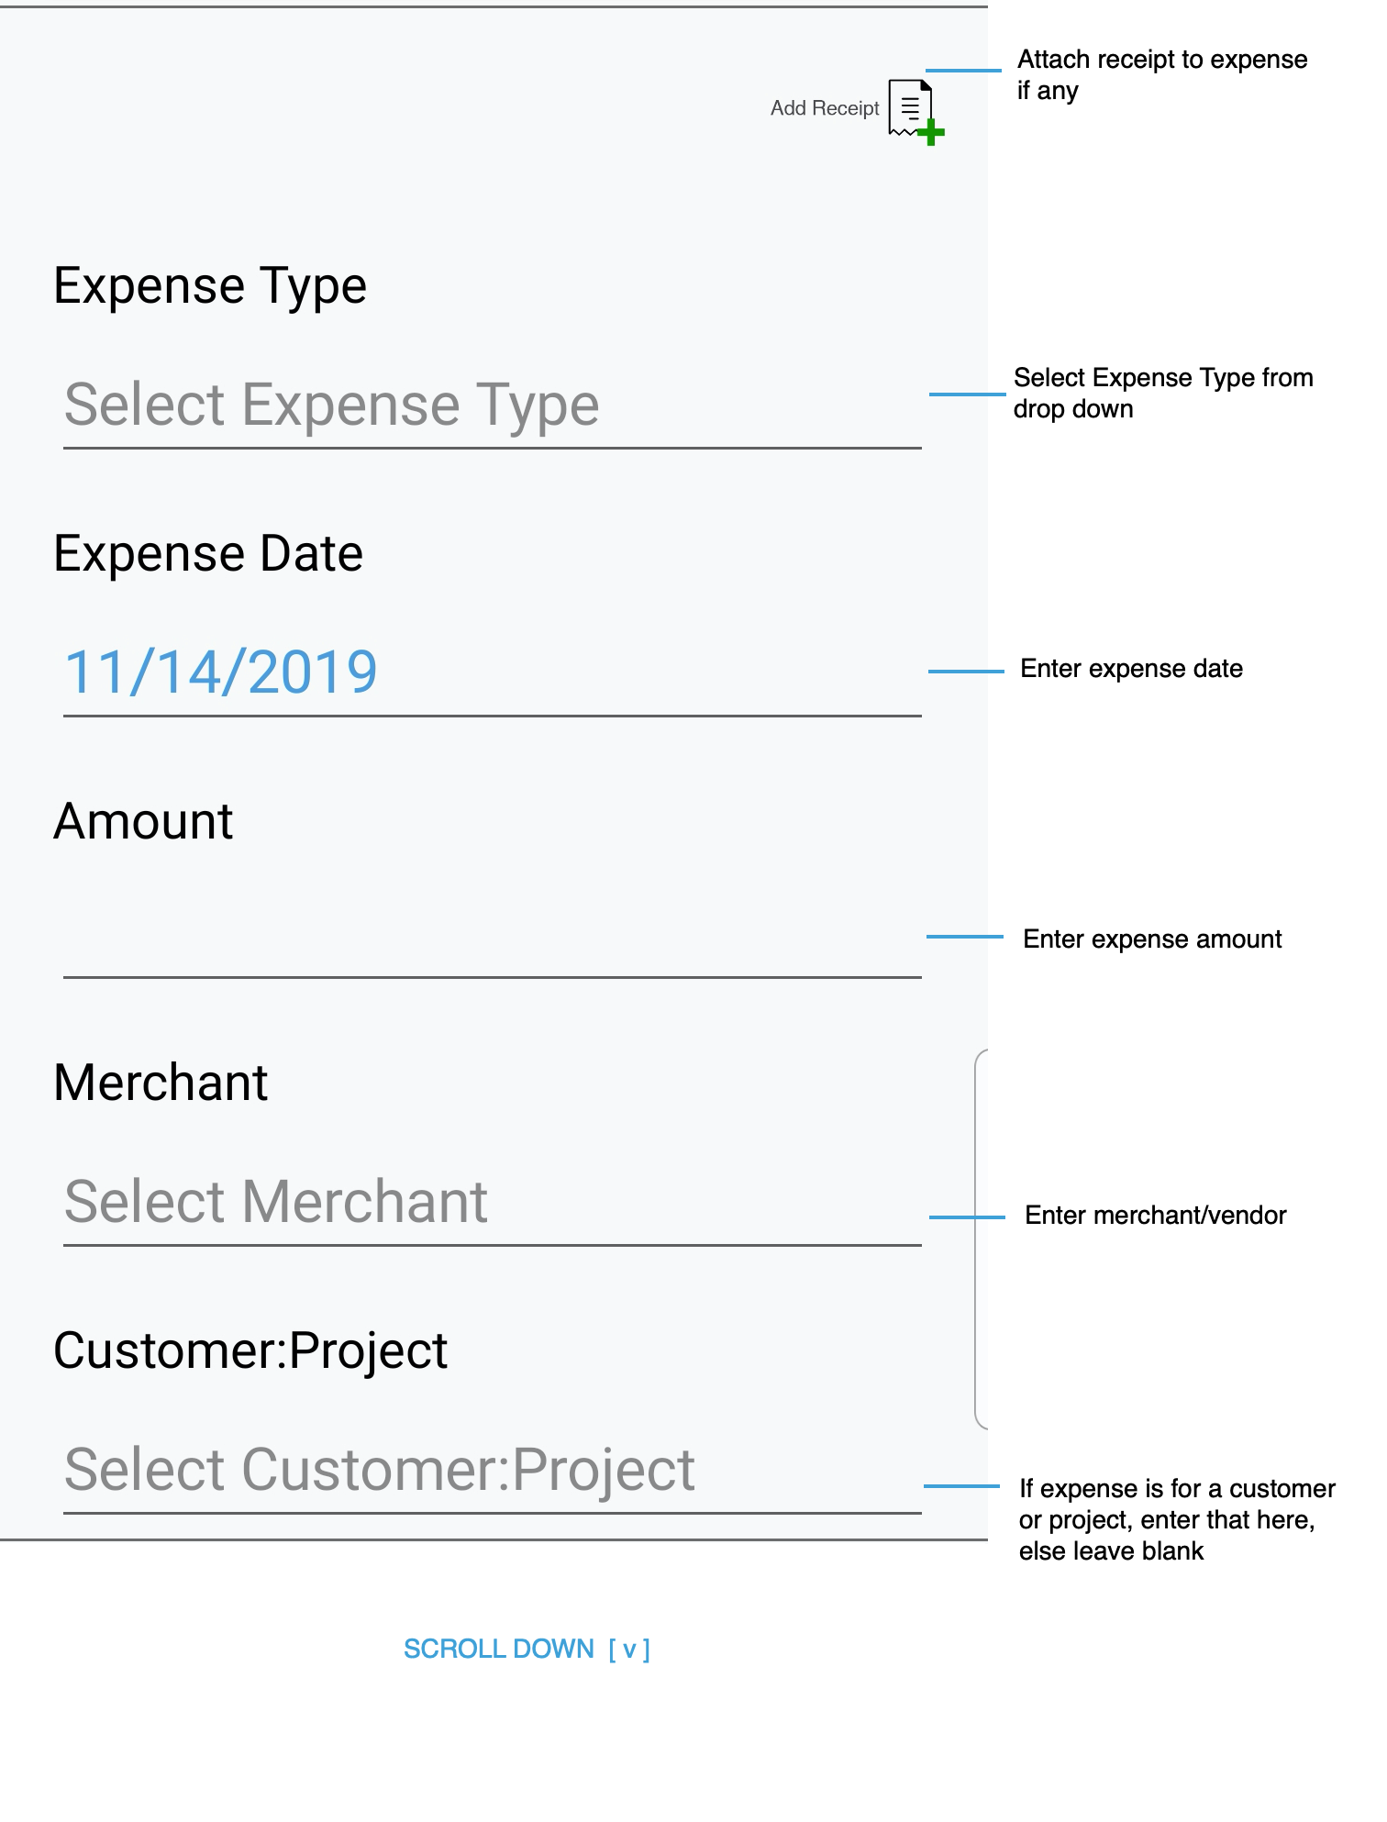Click the underline beneath the expense date
Image resolution: width=1387 pixels, height=1822 pixels.
click(x=492, y=716)
